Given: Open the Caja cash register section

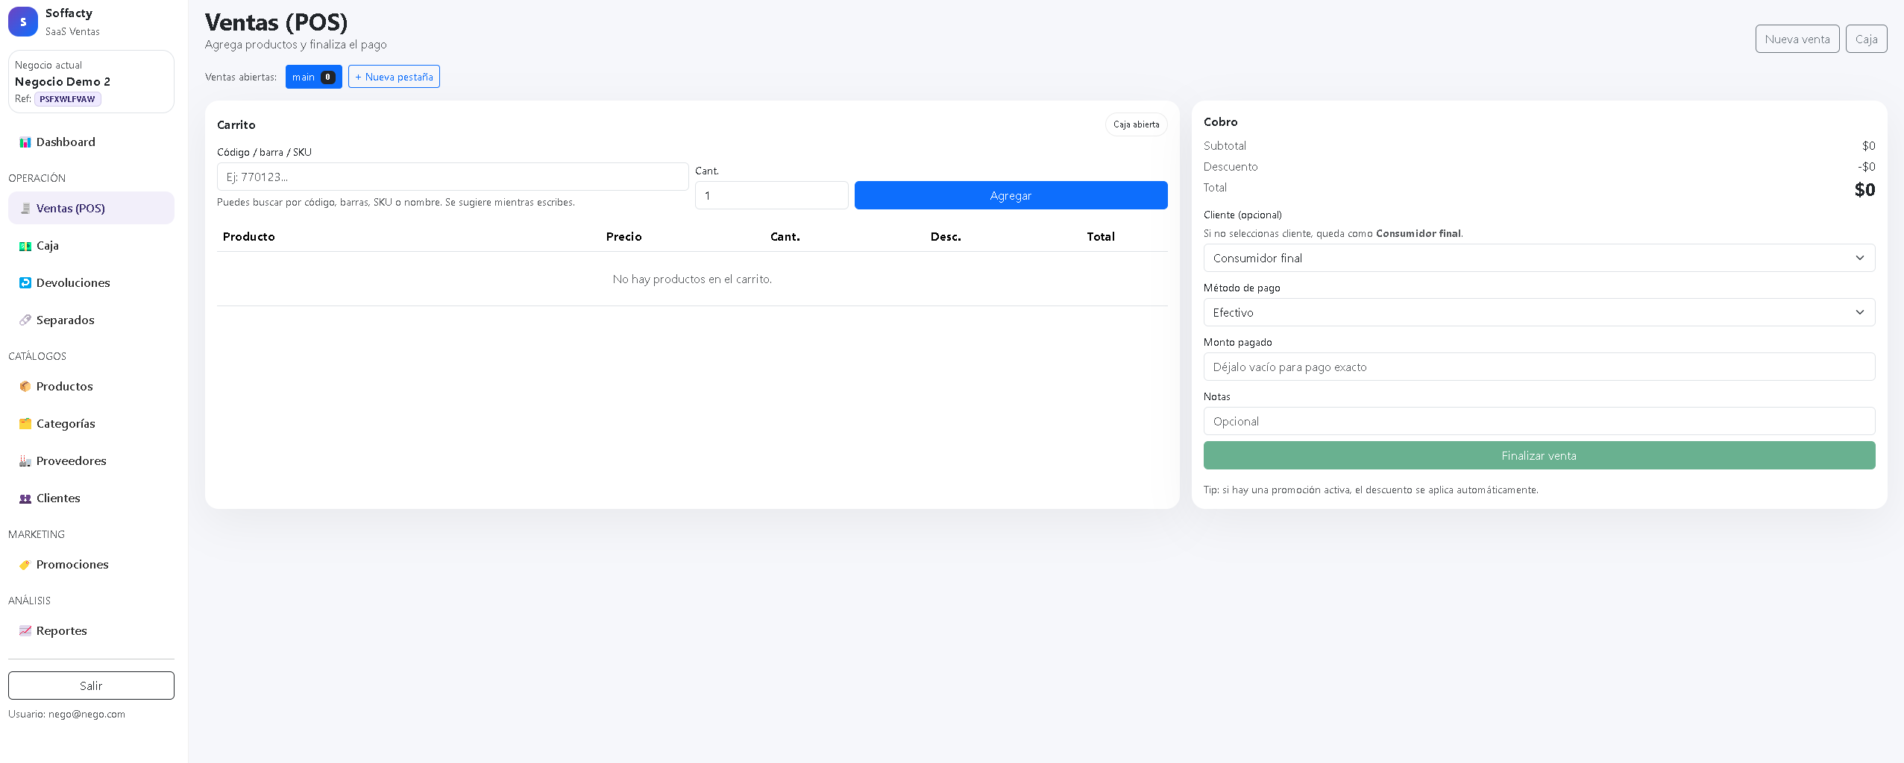Looking at the screenshot, I should tap(46, 245).
